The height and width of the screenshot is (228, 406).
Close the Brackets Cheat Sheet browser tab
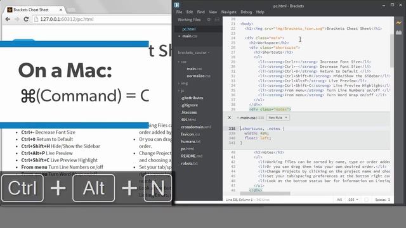coord(61,10)
